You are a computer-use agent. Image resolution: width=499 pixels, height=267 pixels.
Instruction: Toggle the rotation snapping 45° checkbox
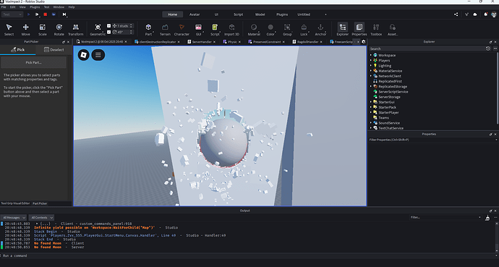click(x=108, y=32)
